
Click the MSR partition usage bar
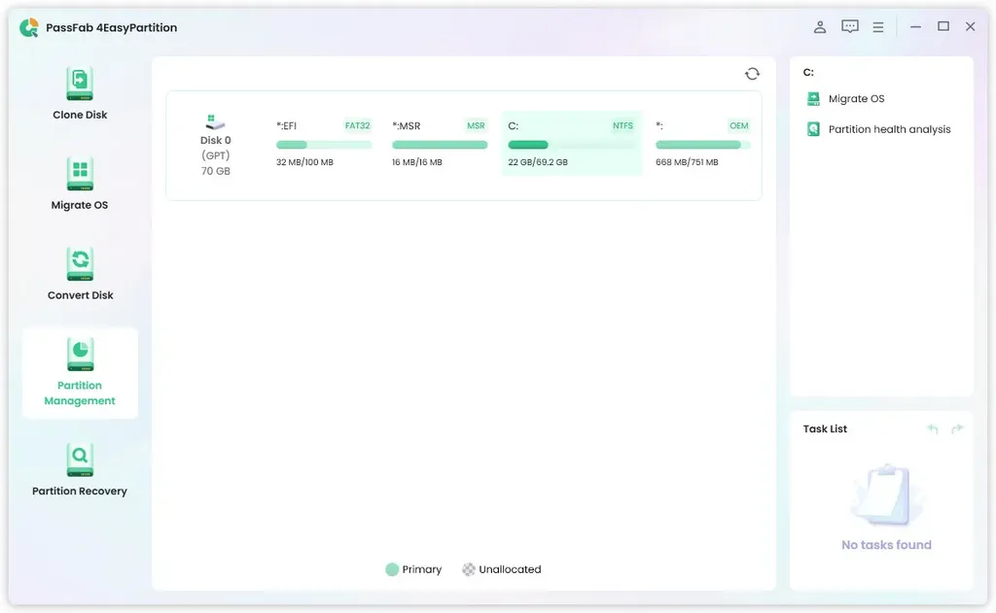tap(440, 145)
